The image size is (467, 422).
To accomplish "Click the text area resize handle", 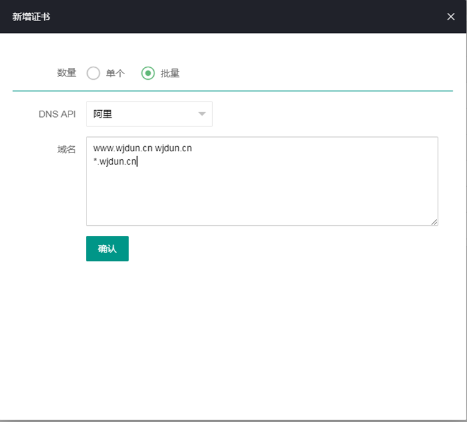I will 434,222.
